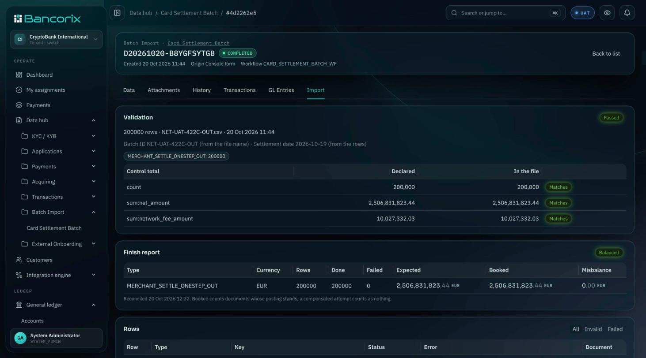Collapse the sidebar panel
The width and height of the screenshot is (646, 358).
[x=117, y=13]
